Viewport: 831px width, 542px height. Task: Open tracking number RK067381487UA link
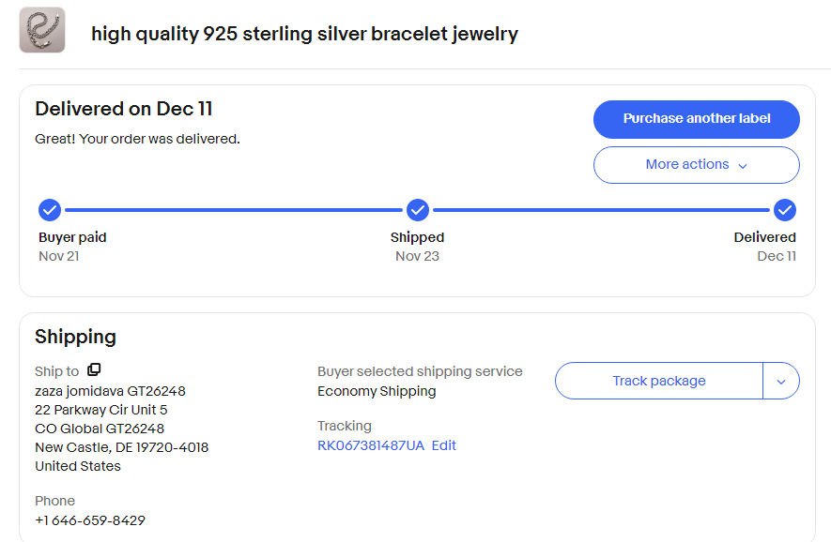tap(371, 445)
